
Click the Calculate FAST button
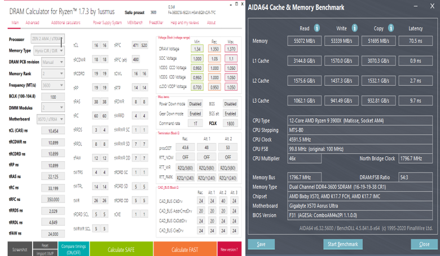[x=185, y=249]
